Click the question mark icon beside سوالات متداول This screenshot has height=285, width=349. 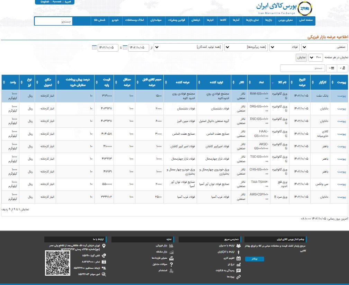[171, 265]
